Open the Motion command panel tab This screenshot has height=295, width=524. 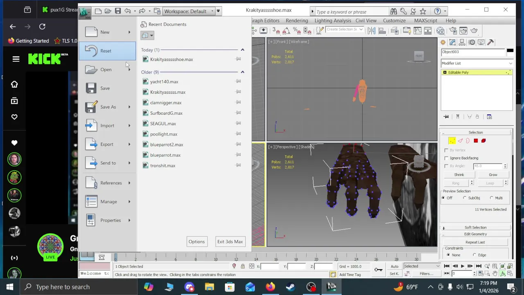[472, 42]
